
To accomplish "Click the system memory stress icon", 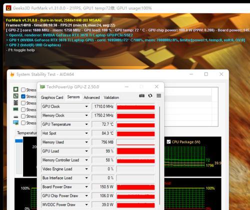I will coord(15,109).
